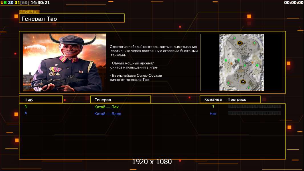This screenshot has height=171, width=304.
Task: Select player nickname 'N' in the list
Action: click(x=26, y=106)
